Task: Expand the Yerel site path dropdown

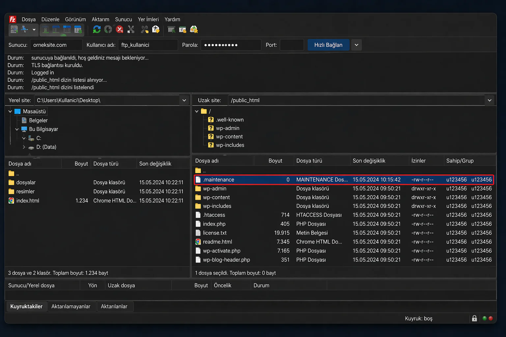Action: (184, 100)
